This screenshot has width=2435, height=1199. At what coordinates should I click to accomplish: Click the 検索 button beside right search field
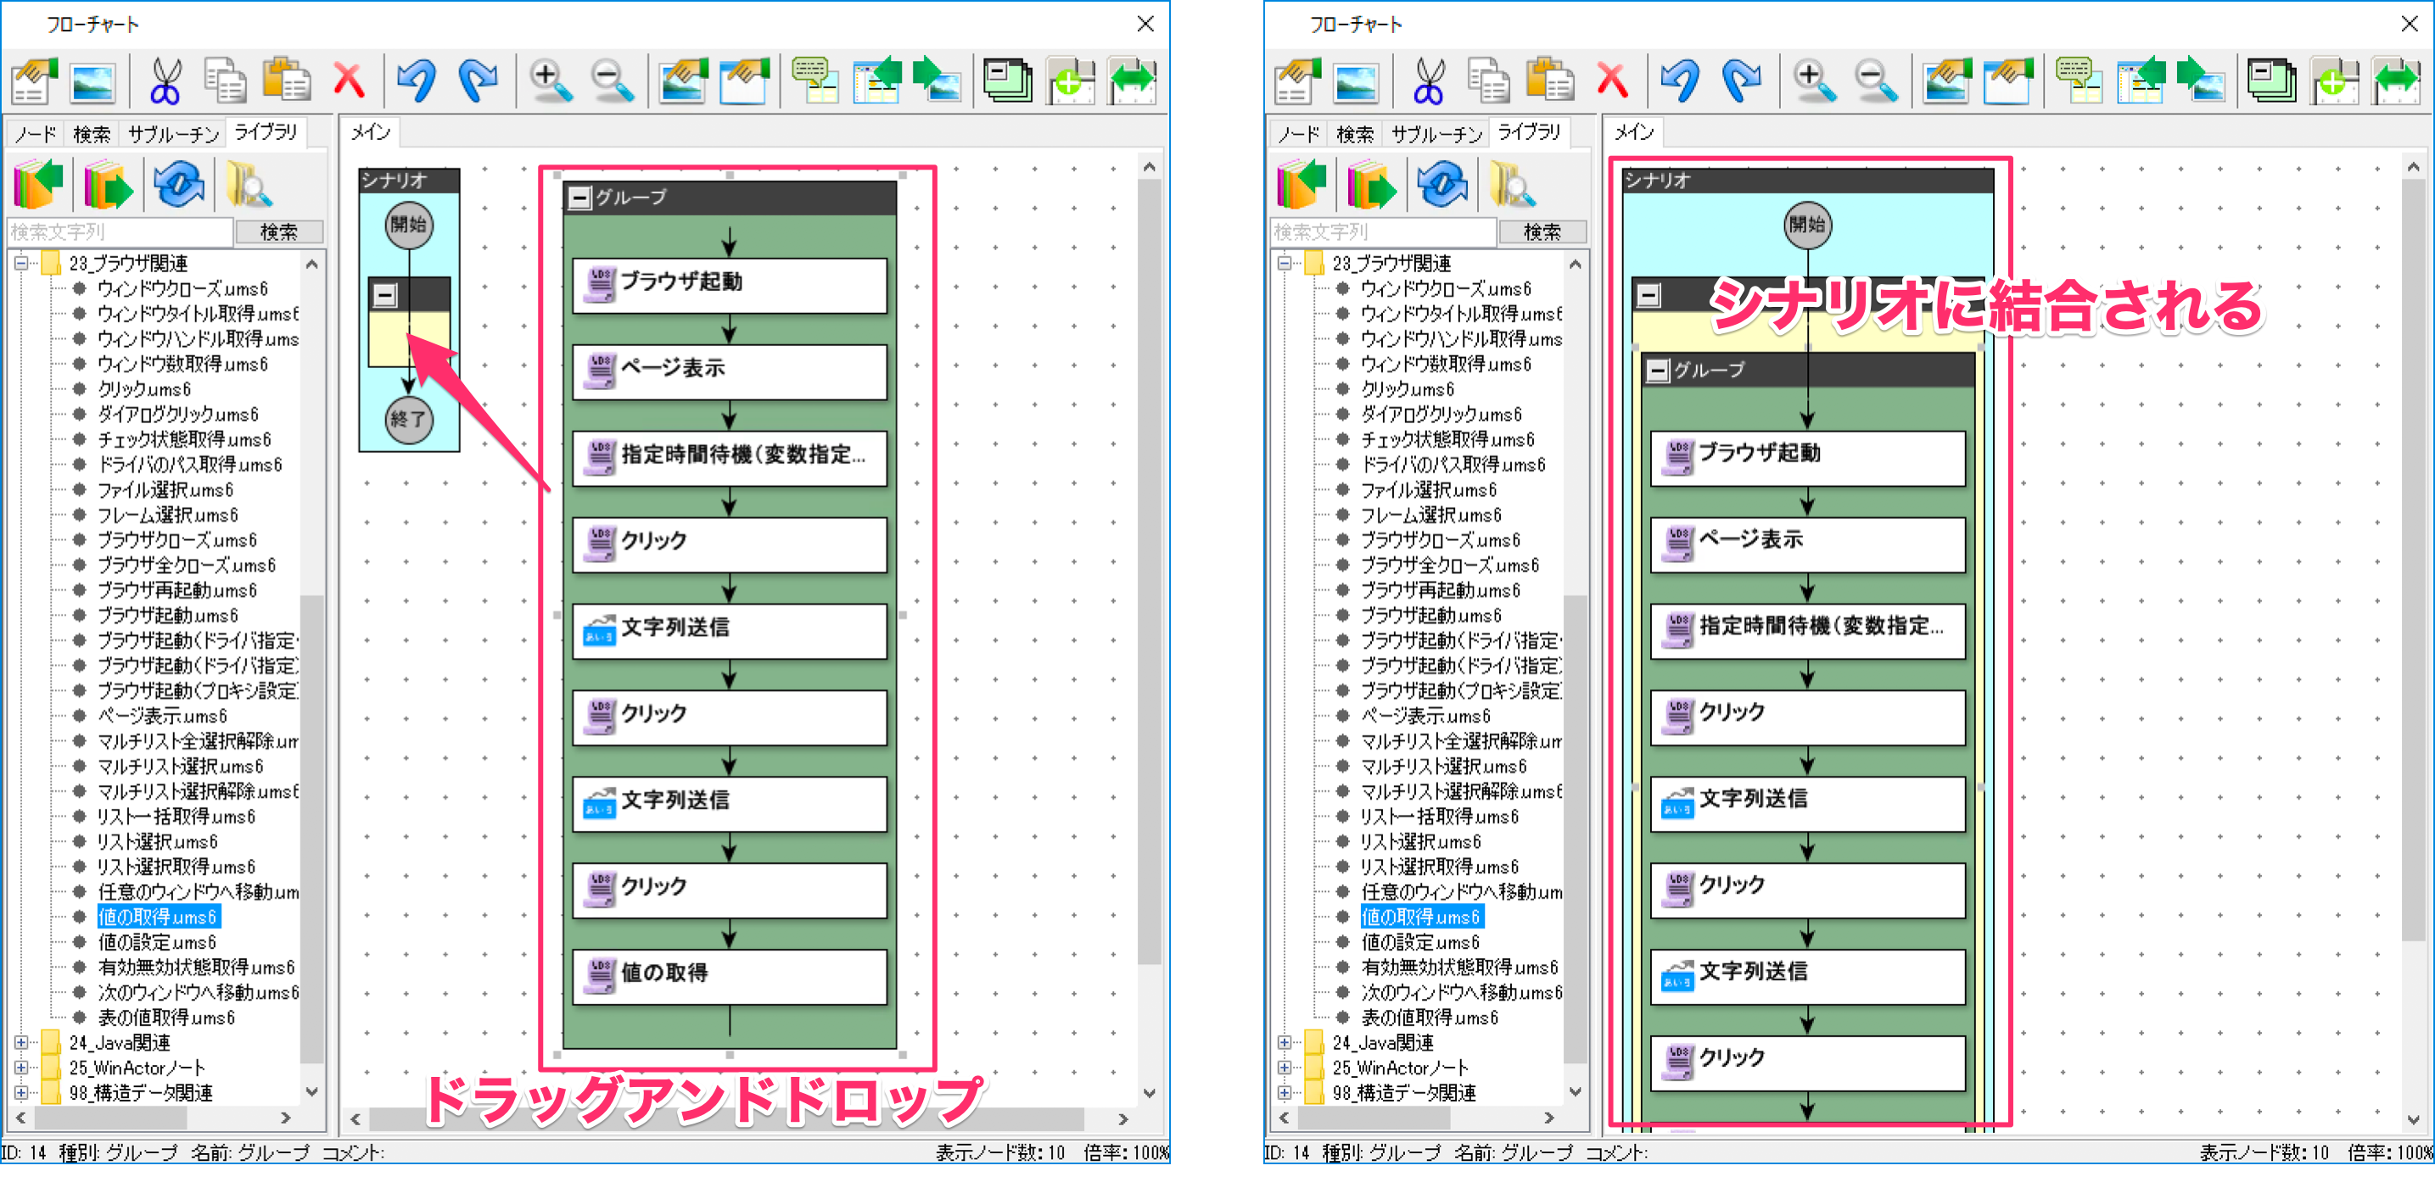(1542, 231)
